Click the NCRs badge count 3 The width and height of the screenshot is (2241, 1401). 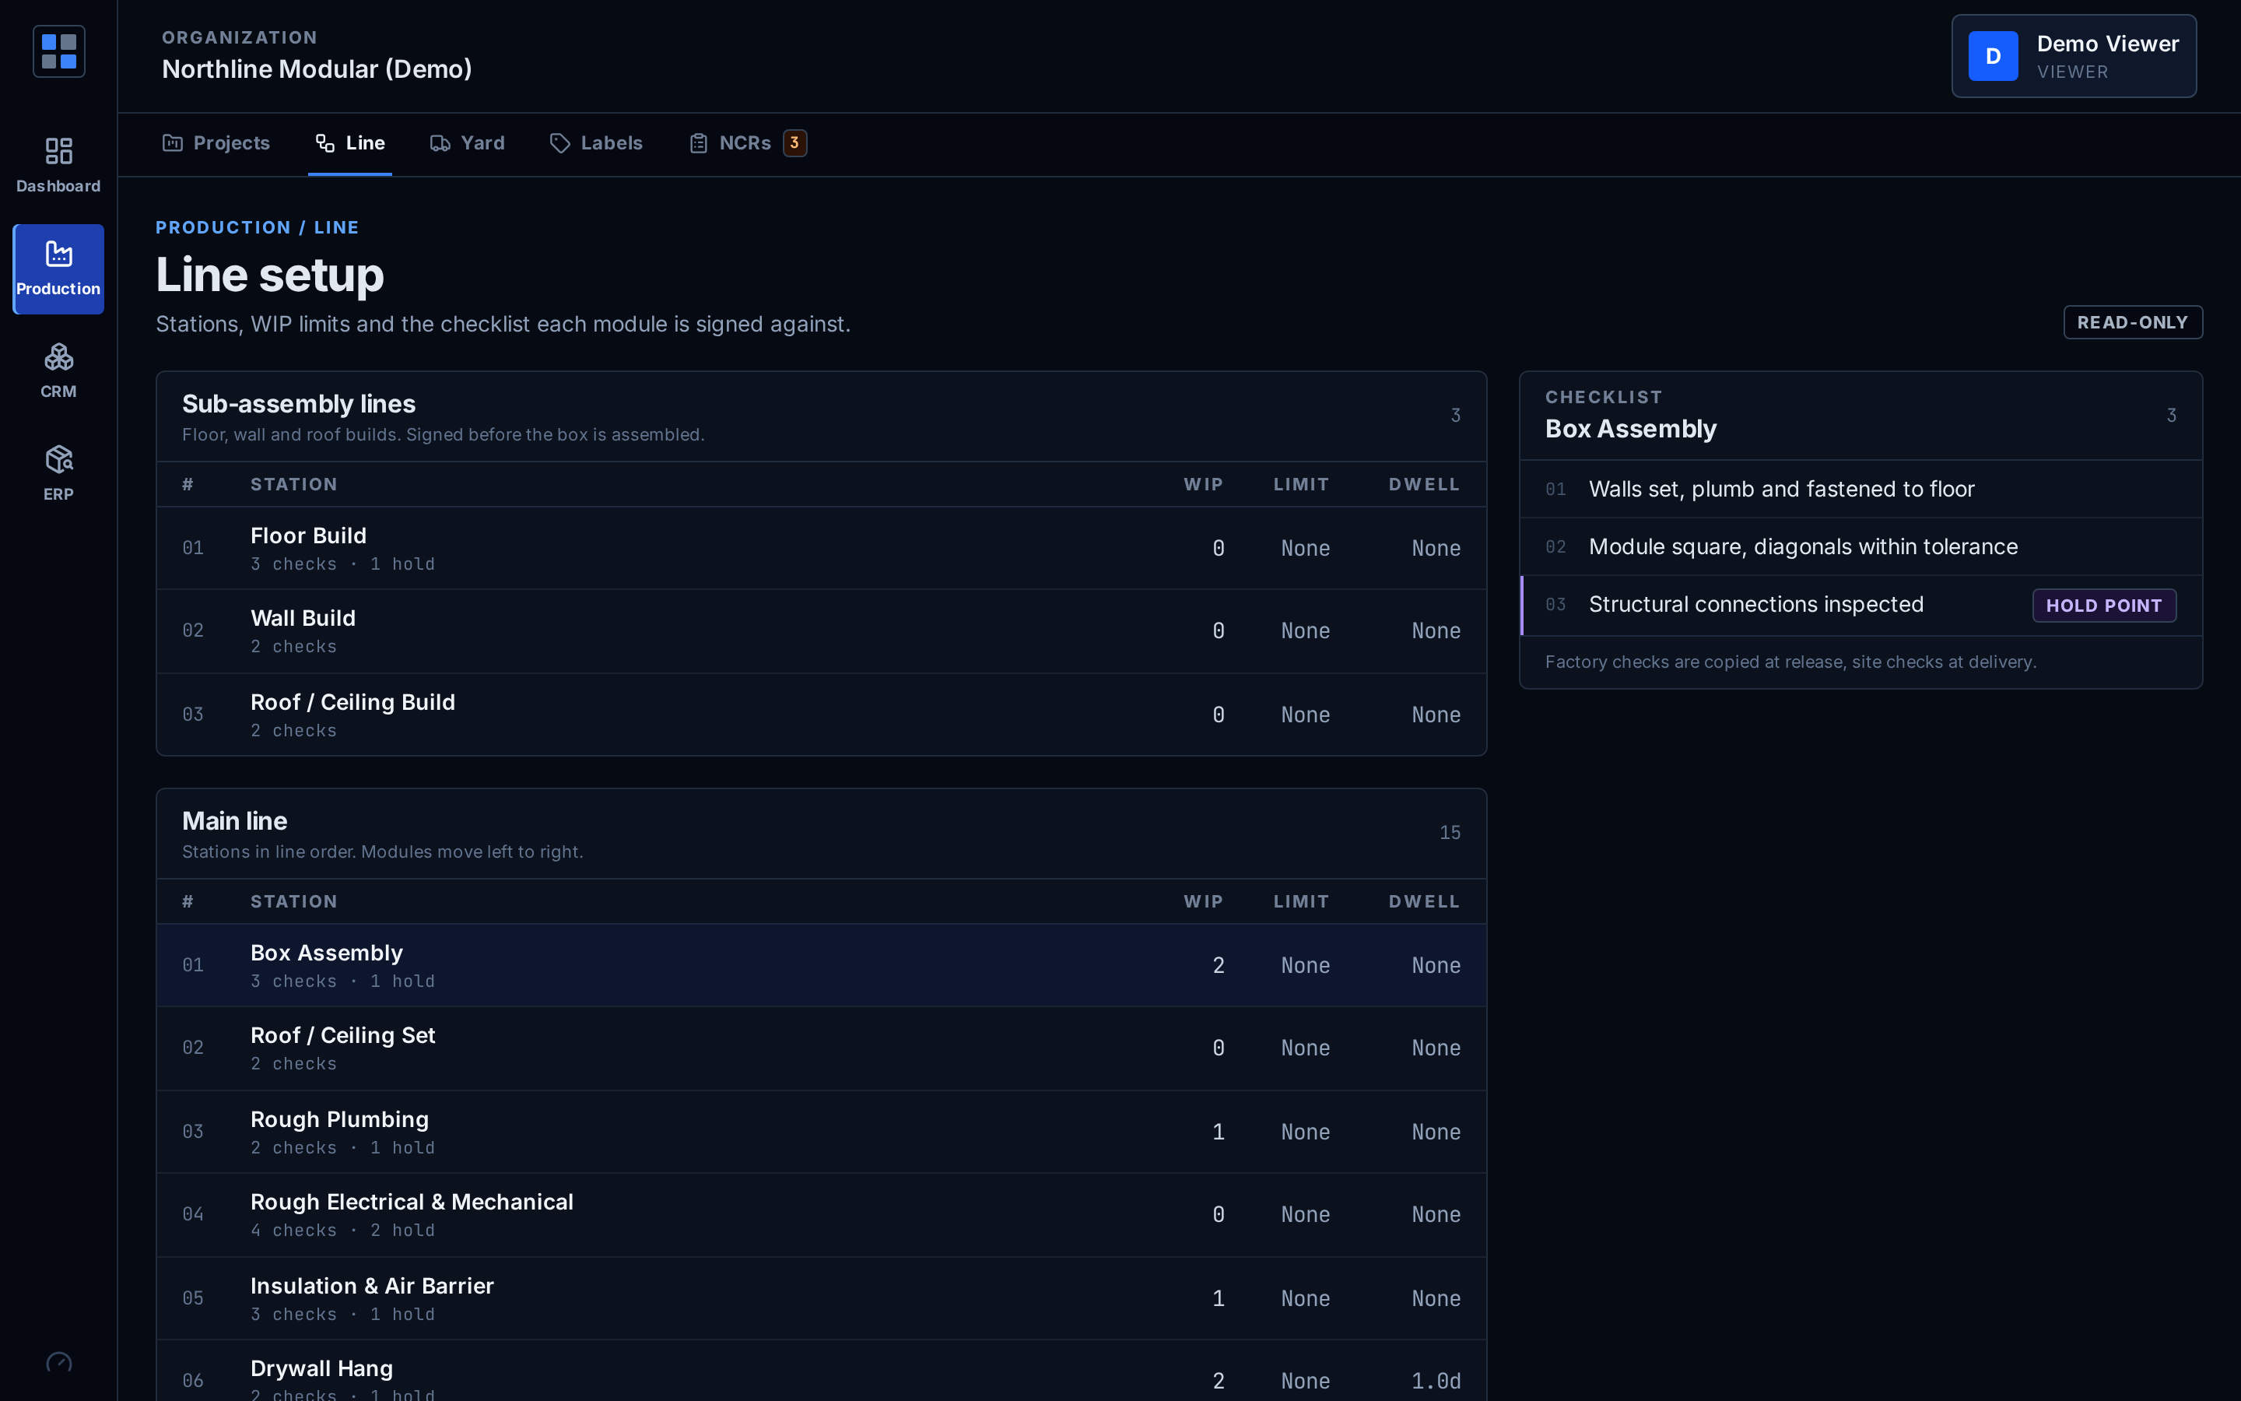(x=794, y=142)
